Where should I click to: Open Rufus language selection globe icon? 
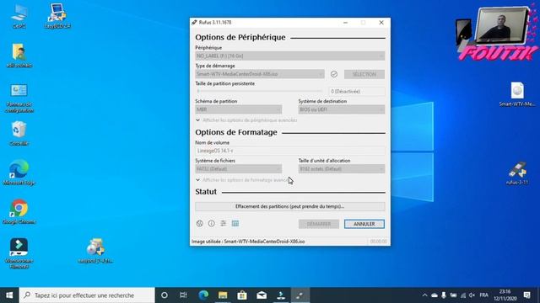click(x=199, y=224)
